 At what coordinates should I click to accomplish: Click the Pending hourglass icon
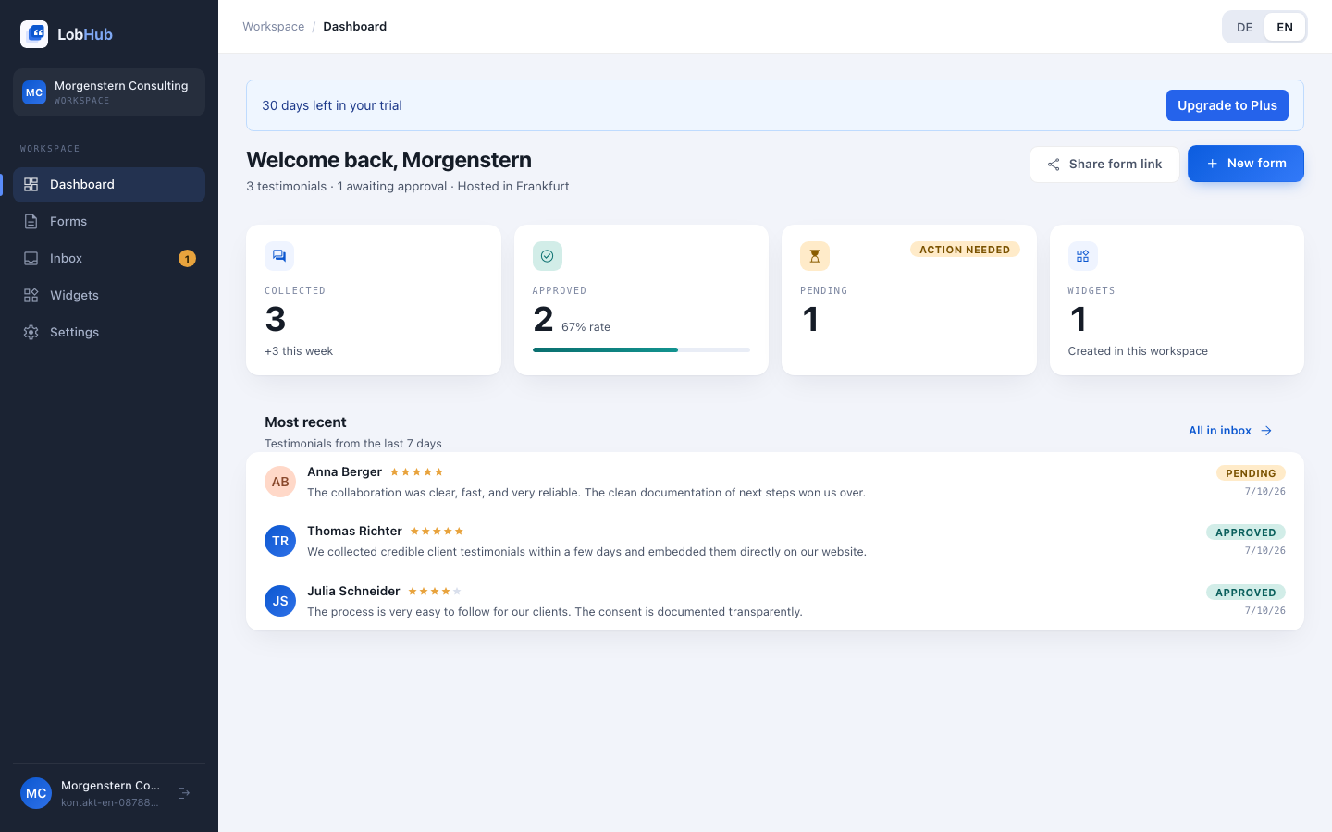click(815, 256)
